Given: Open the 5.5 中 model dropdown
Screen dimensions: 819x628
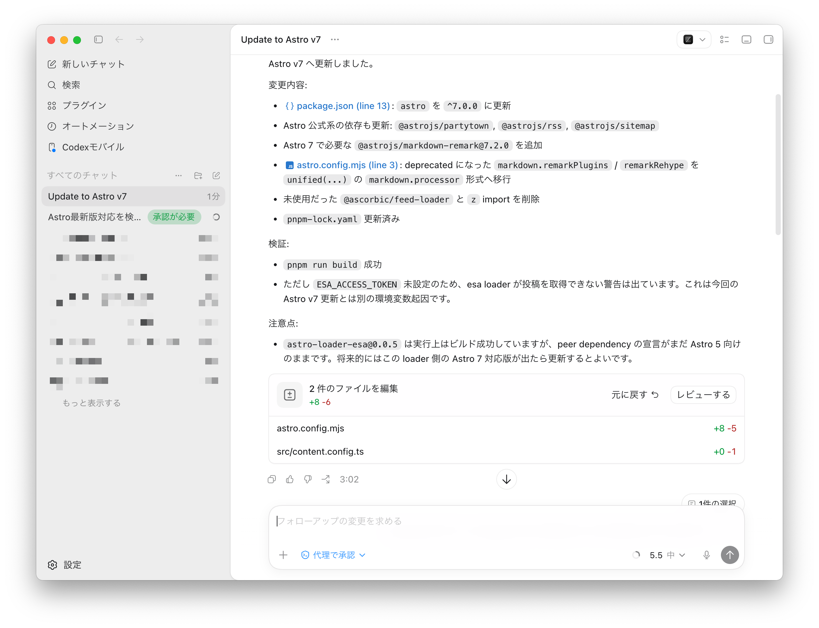Looking at the screenshot, I should [x=667, y=555].
